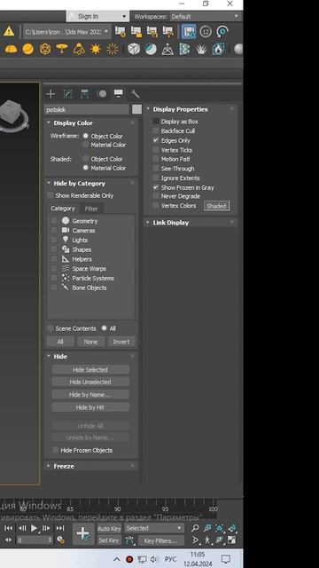Viewport: 319px width, 568px height.
Task: Click Hide by Name... button
Action: pyautogui.click(x=90, y=394)
